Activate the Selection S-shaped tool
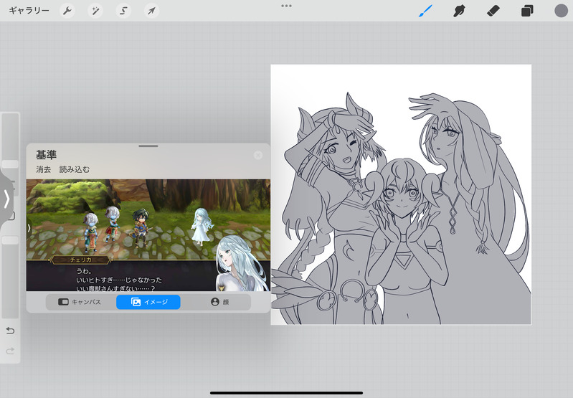 (x=123, y=11)
